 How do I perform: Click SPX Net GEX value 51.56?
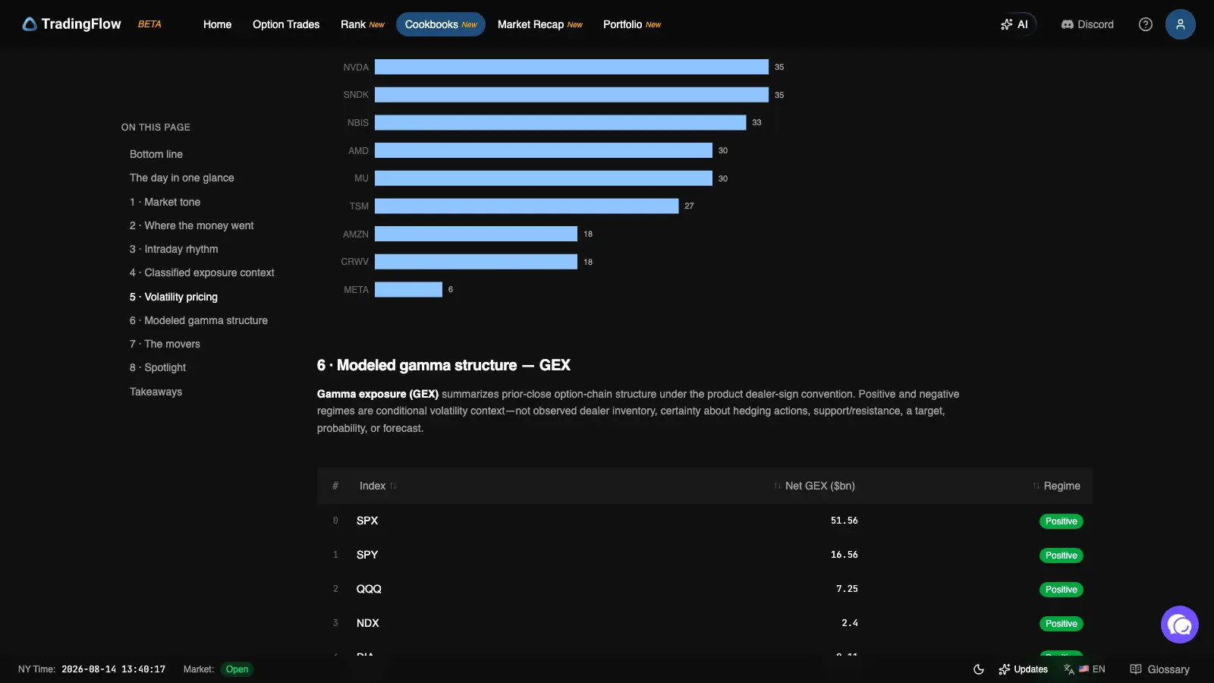(x=844, y=521)
